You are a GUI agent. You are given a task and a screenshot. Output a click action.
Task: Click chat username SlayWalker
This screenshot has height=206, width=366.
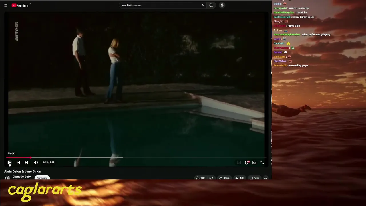[280, 61]
